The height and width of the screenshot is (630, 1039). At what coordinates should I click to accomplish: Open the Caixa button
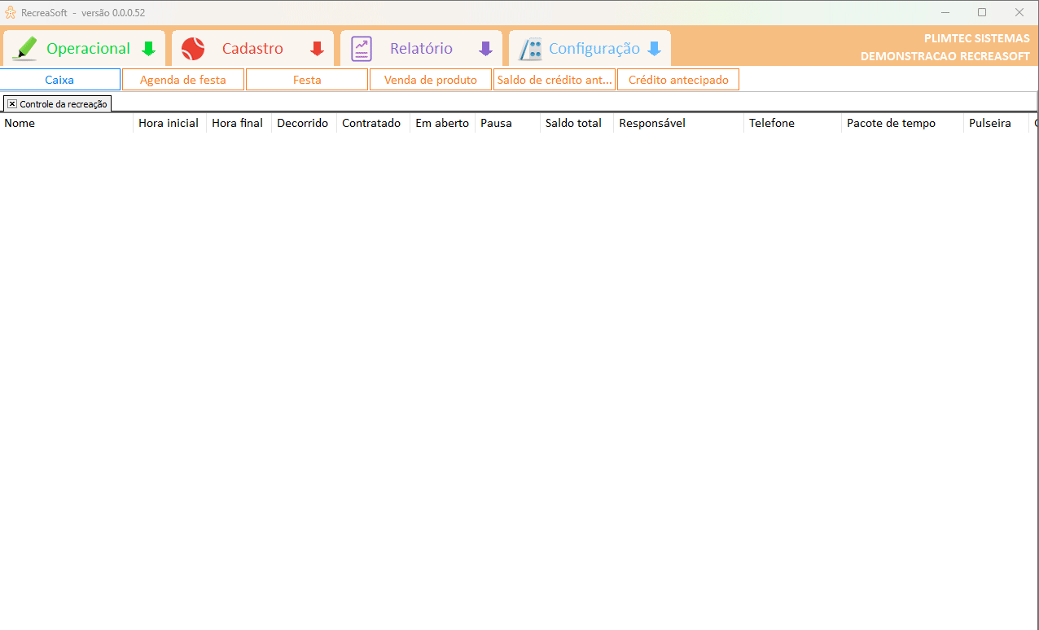[59, 80]
